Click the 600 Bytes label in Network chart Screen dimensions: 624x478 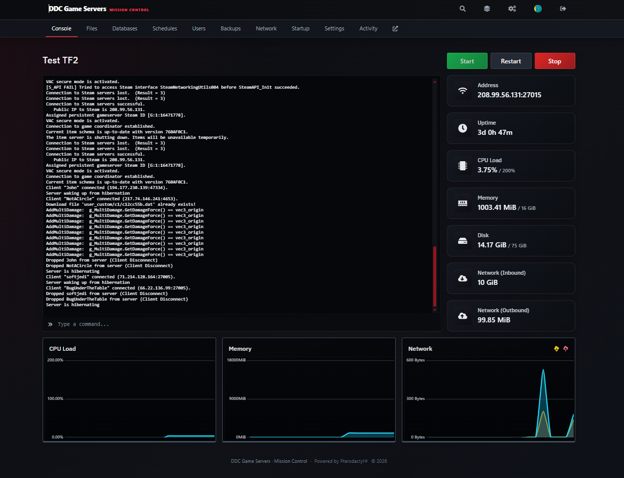(415, 360)
